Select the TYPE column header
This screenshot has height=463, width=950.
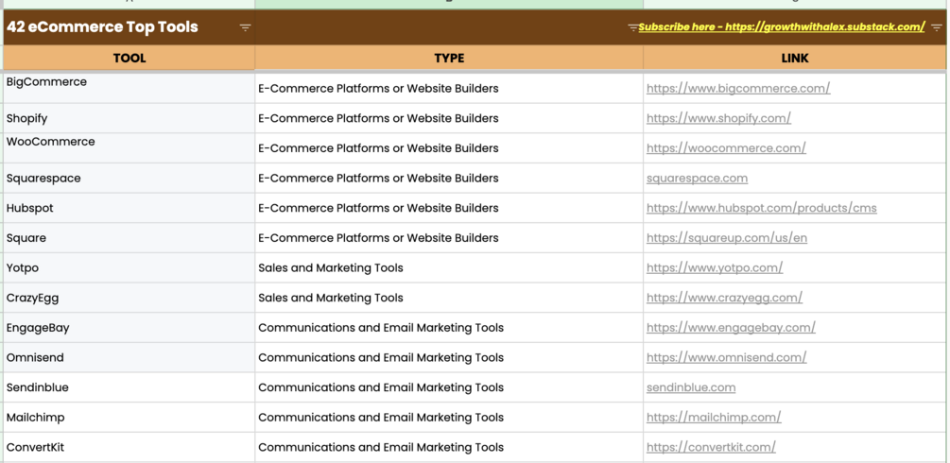tap(449, 59)
